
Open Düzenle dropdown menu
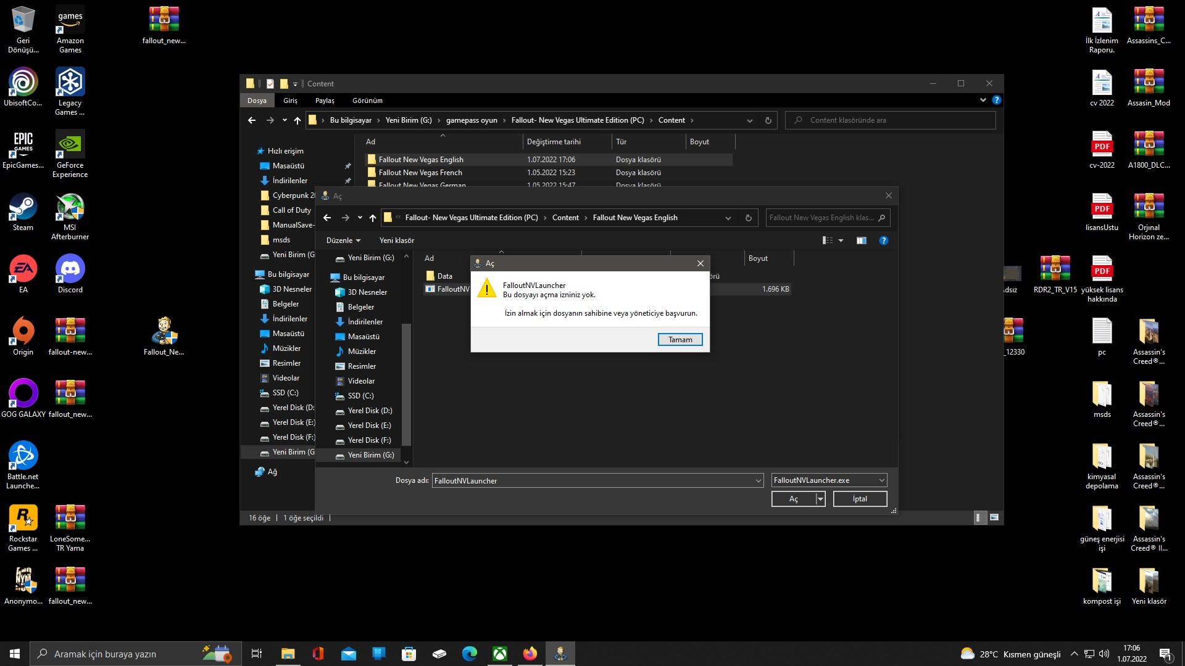click(x=343, y=240)
